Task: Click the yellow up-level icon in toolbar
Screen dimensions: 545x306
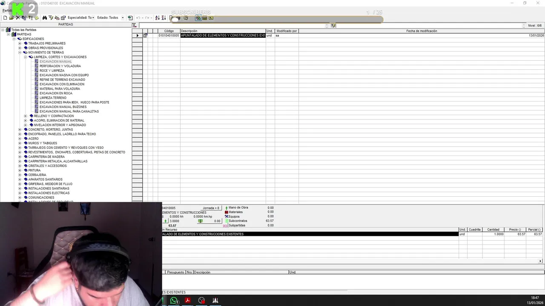Action: pos(211,18)
